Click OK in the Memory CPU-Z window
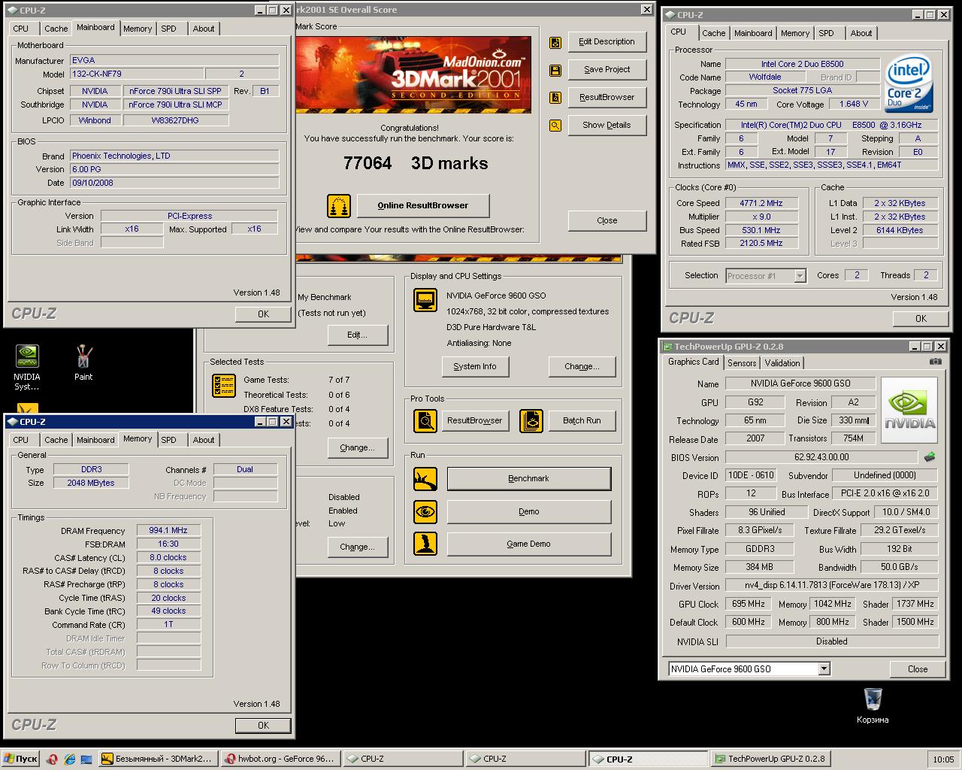Screen dimensions: 962x770 tap(263, 725)
